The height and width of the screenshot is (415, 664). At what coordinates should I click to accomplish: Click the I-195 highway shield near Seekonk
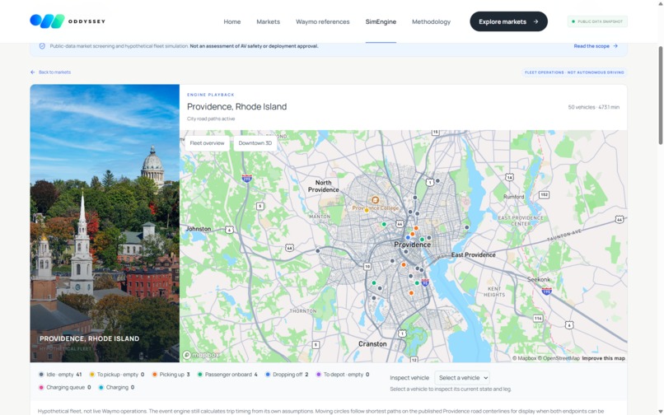tap(547, 291)
